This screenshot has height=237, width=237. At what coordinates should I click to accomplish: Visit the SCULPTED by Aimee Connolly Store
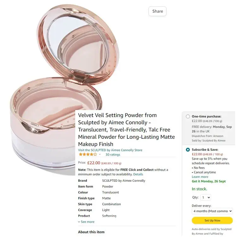coord(110,150)
